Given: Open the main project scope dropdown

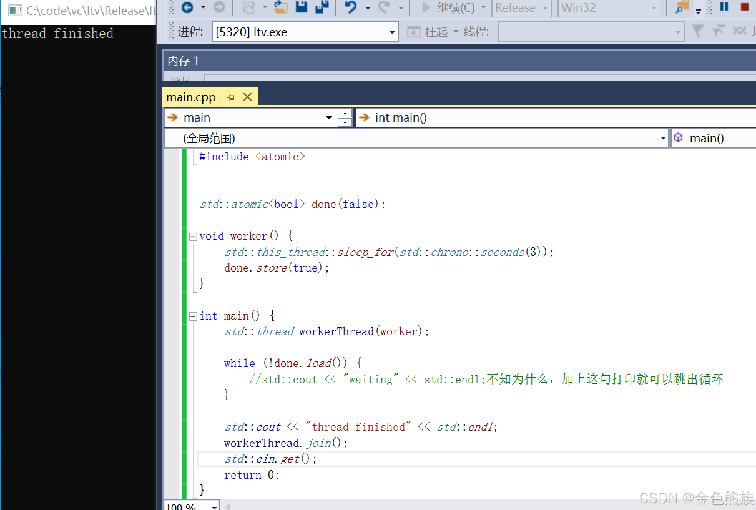Looking at the screenshot, I should [x=250, y=117].
